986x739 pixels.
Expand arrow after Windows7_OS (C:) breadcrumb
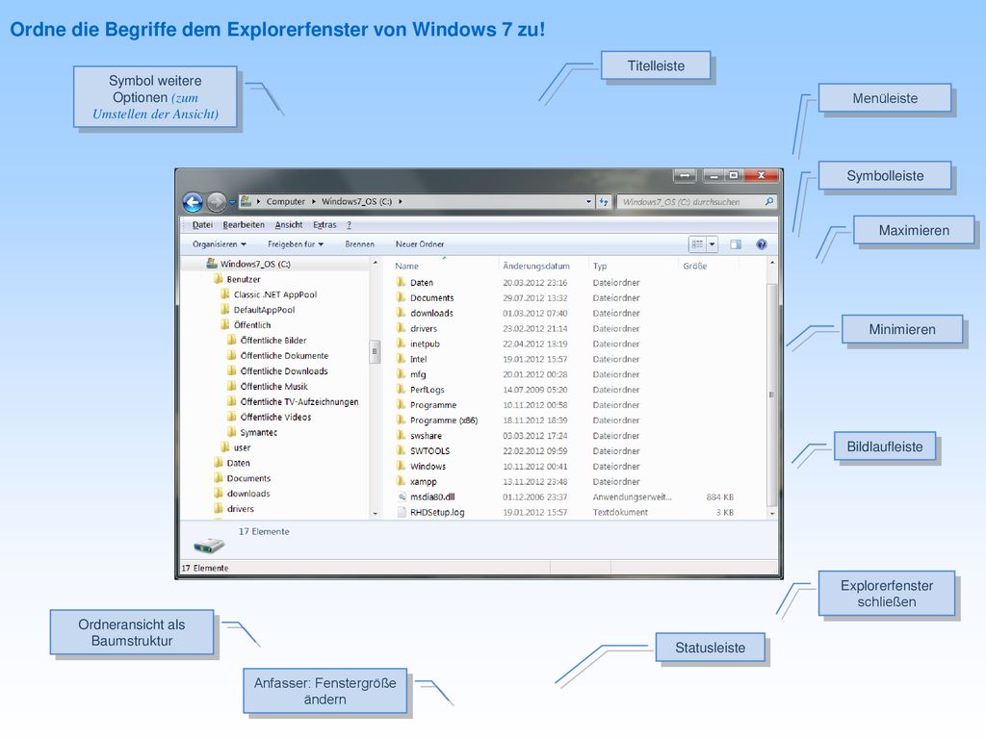400,202
